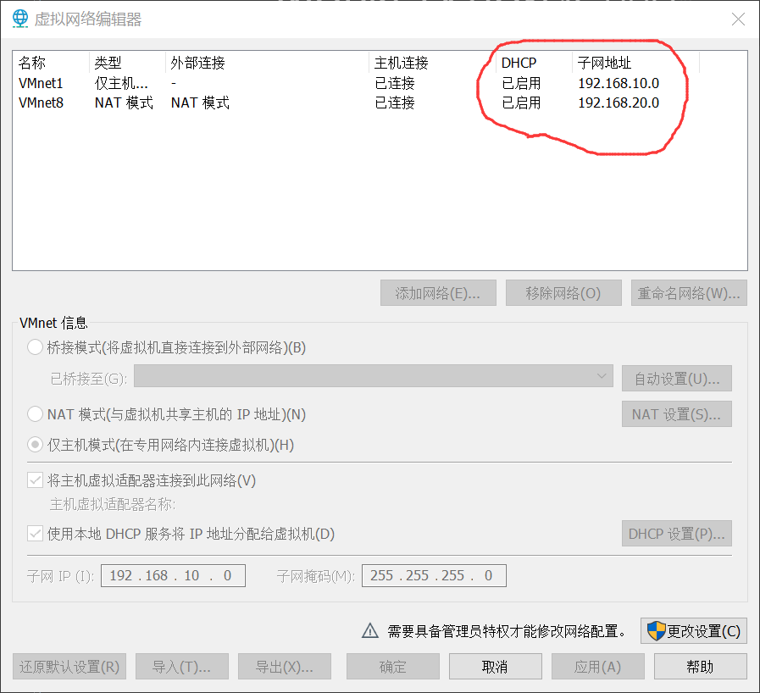Click the Help button (帮助)
The width and height of the screenshot is (760, 693).
701,667
